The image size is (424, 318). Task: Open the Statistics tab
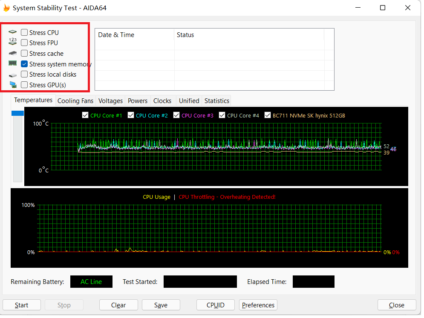coord(216,101)
